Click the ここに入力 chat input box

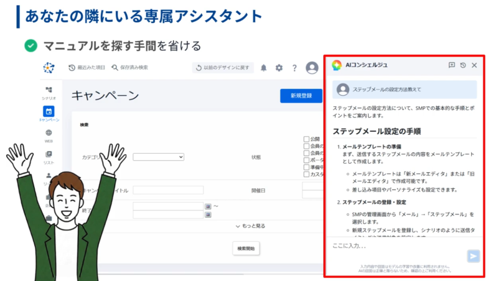point(398,246)
